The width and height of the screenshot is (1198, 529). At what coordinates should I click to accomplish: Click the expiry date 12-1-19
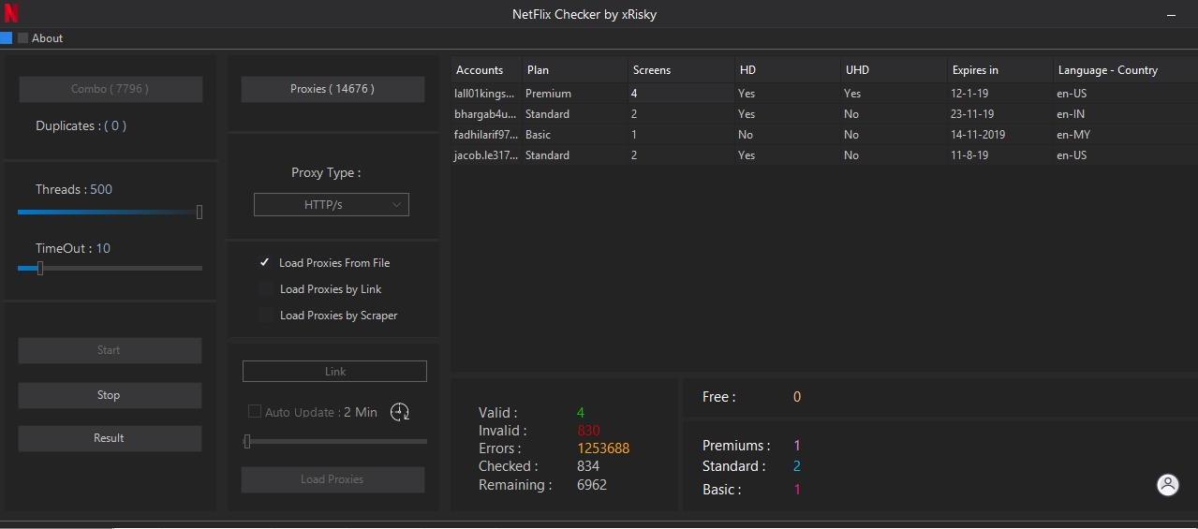pos(970,94)
